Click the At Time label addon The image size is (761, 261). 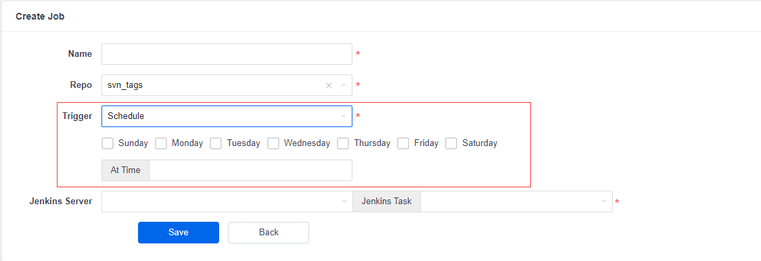point(125,170)
